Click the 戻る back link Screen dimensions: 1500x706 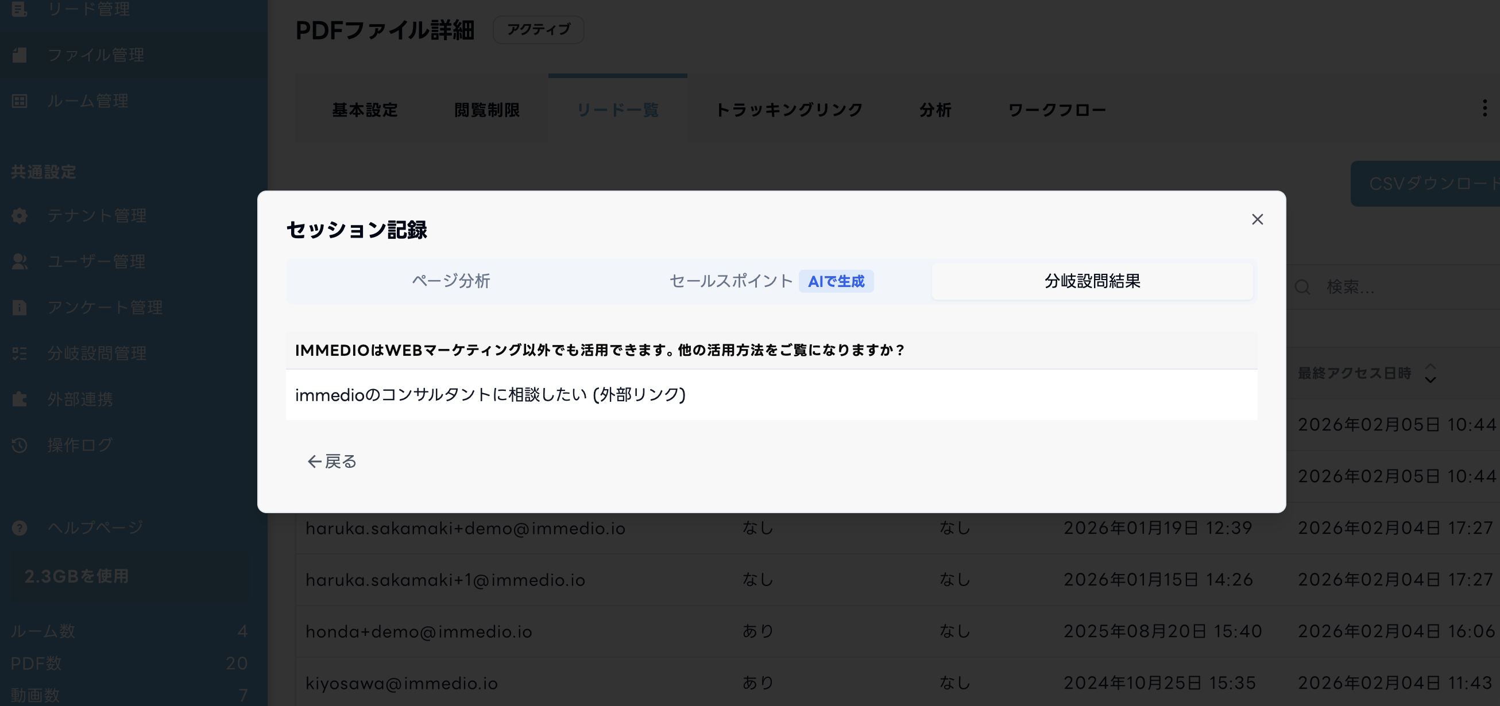click(x=332, y=461)
